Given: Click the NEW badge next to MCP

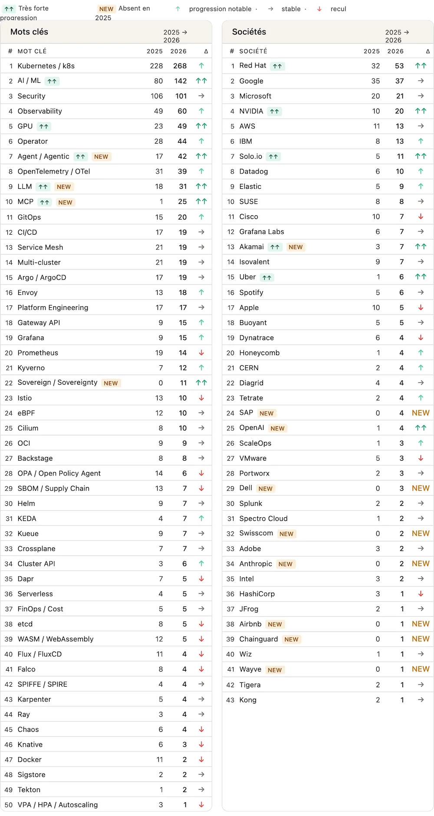Looking at the screenshot, I should pyautogui.click(x=65, y=202).
